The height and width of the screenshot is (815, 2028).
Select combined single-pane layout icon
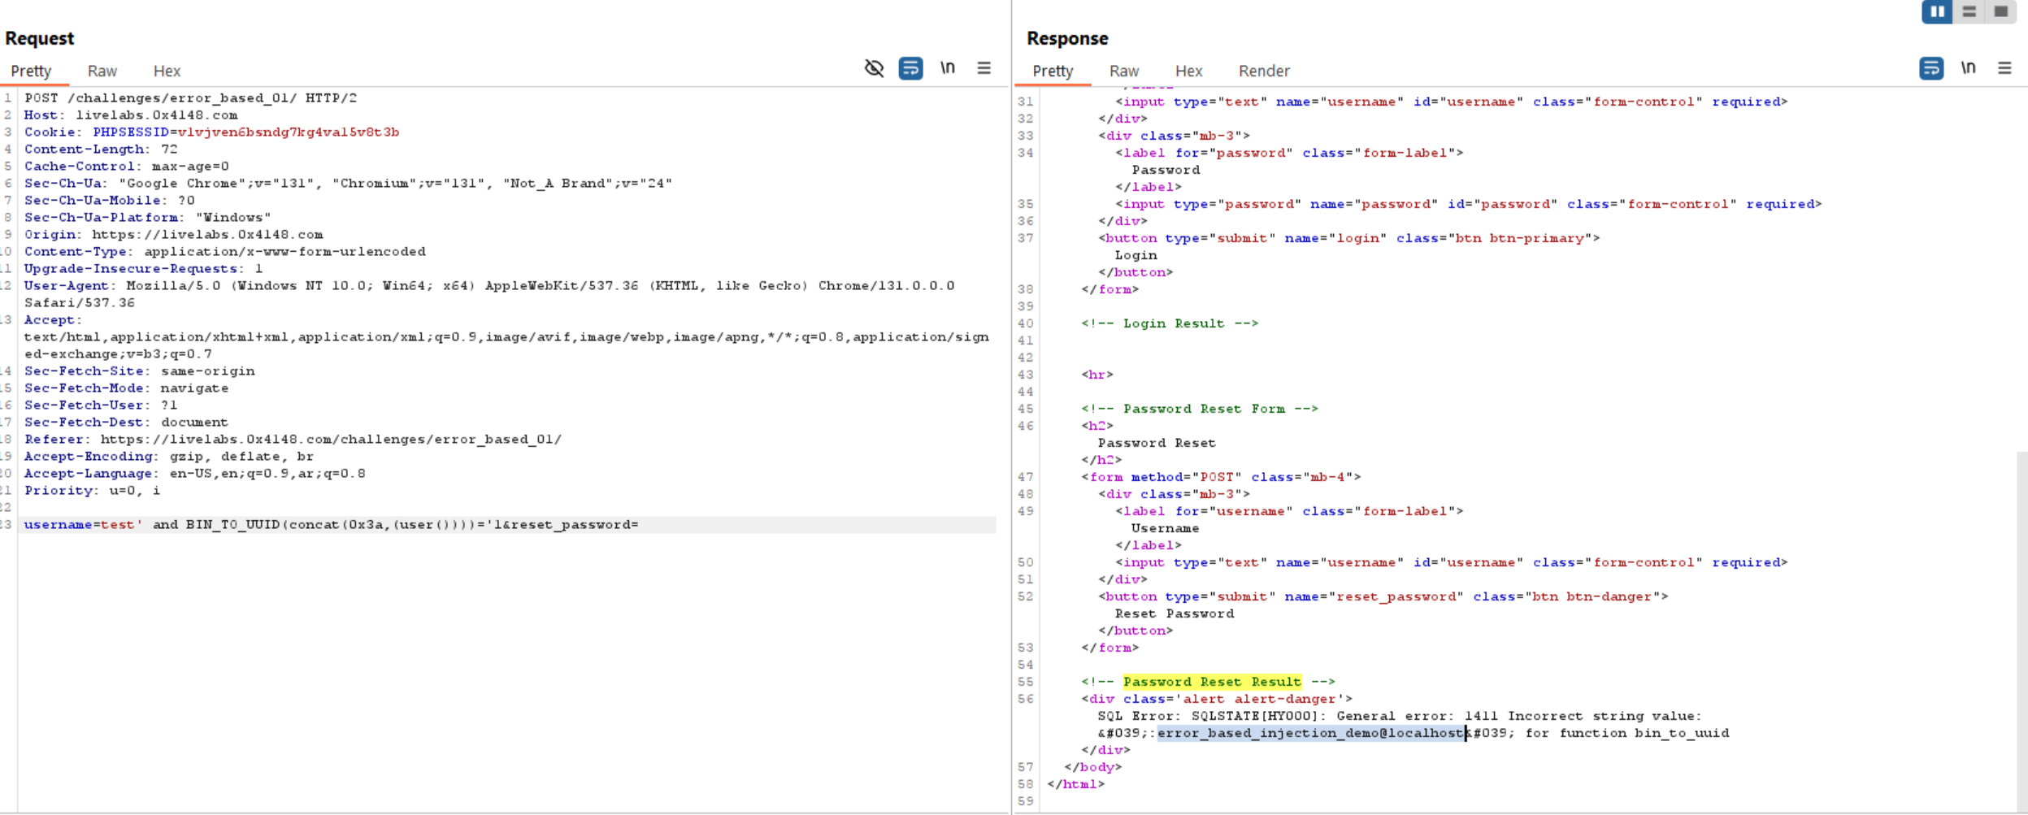(2000, 11)
